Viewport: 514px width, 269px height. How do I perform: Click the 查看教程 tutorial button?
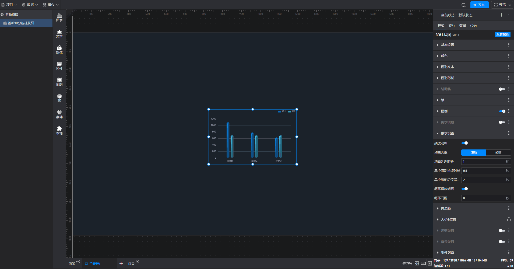tap(502, 34)
